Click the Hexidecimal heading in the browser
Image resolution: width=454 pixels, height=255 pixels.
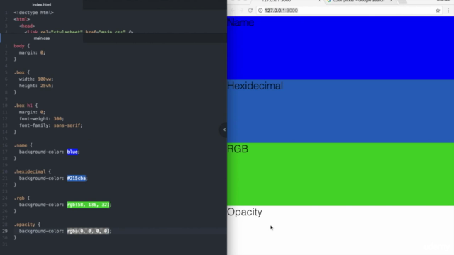[255, 86]
